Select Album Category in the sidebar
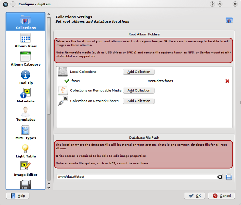 click(26, 59)
